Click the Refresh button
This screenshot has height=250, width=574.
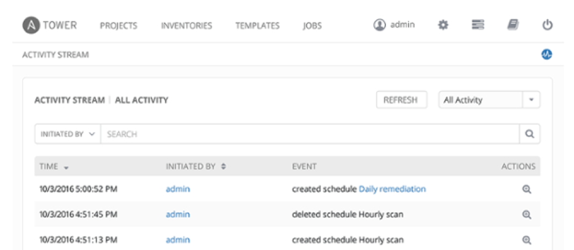tap(401, 100)
